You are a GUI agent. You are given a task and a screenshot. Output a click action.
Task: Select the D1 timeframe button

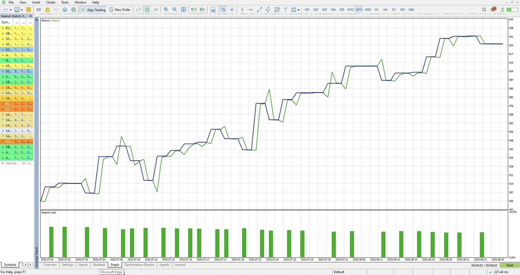tap(394, 10)
